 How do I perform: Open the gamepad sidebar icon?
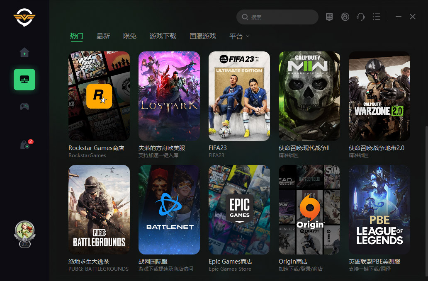[x=24, y=107]
